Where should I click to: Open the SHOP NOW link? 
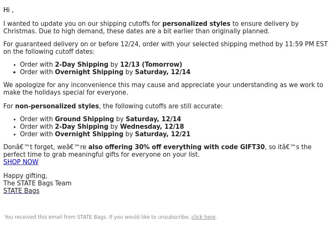[x=21, y=162]
